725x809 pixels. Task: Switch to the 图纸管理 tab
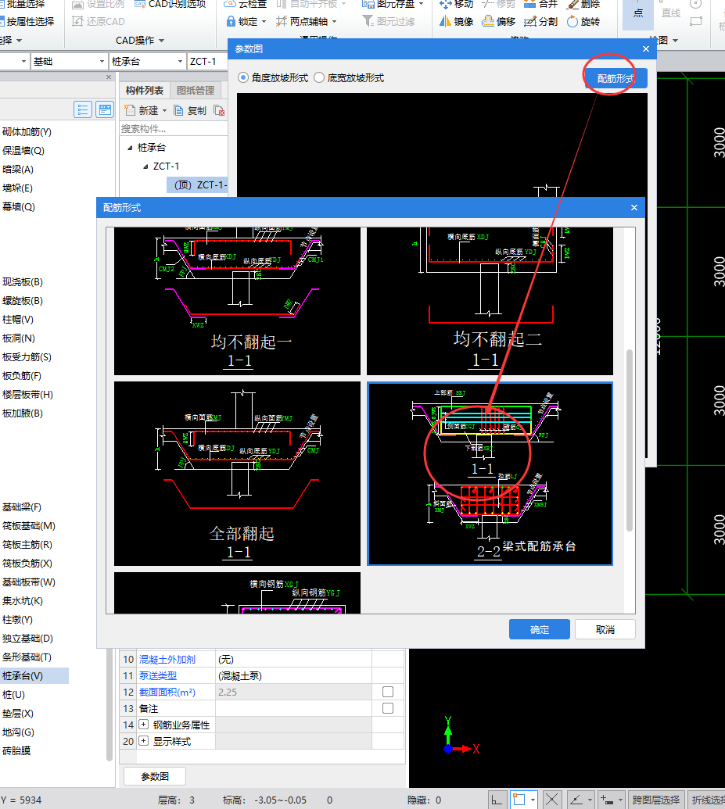click(x=196, y=91)
